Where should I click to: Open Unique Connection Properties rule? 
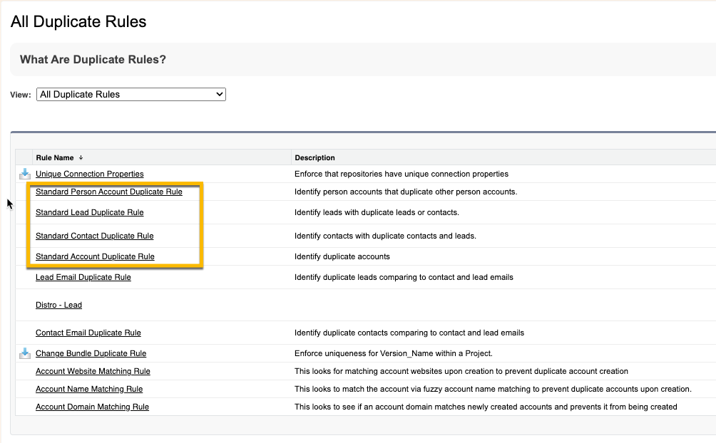(90, 174)
